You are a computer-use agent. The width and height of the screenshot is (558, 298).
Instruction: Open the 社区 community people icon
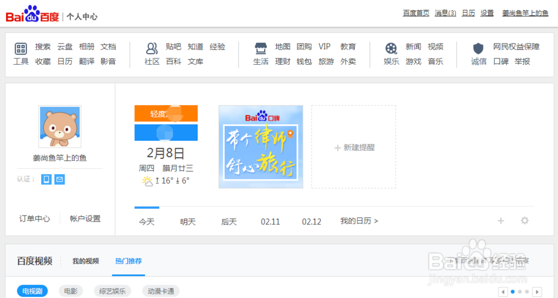click(152, 48)
